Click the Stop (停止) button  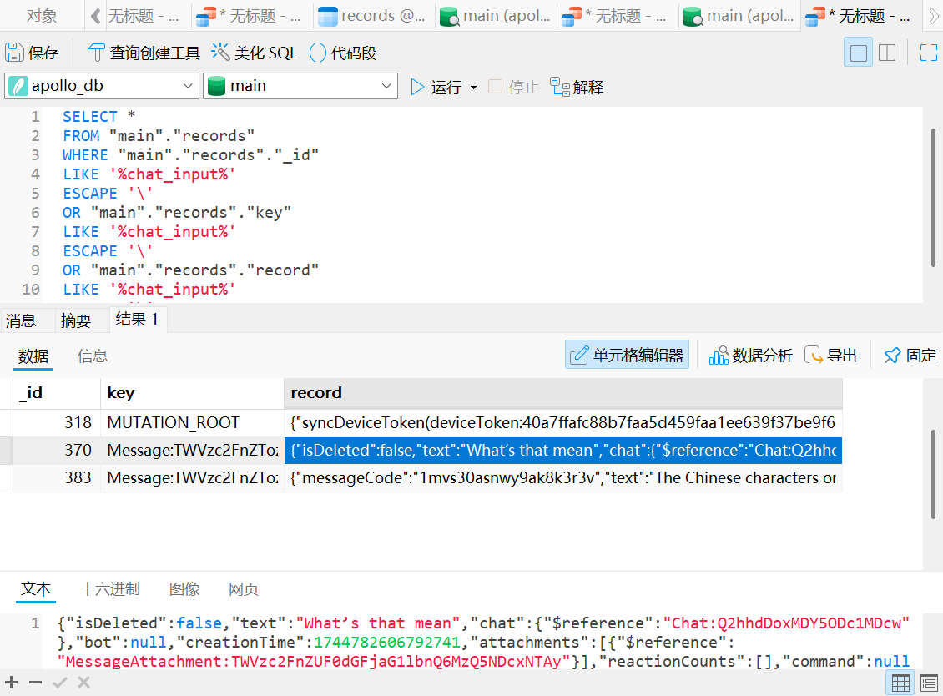(513, 88)
